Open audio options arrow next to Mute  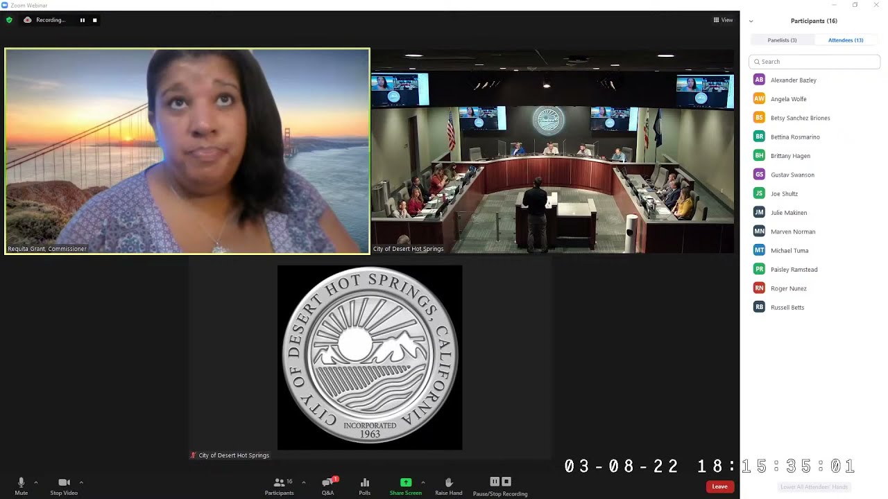(36, 482)
